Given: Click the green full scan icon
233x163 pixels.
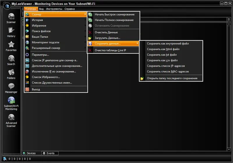Looking at the screenshot, I should 90,20.
